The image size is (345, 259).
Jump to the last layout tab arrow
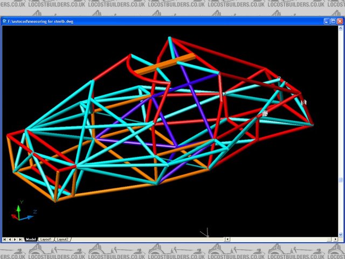21,239
